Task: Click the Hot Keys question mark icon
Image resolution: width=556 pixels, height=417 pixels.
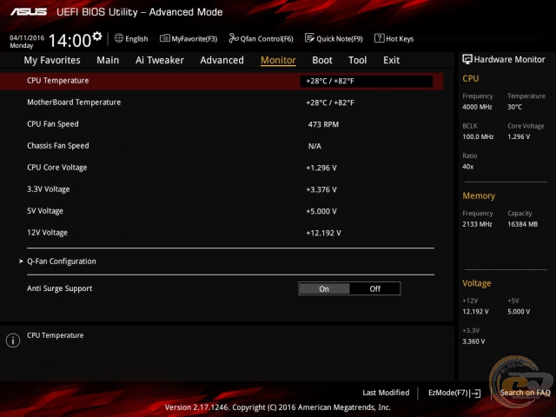Action: click(x=379, y=38)
